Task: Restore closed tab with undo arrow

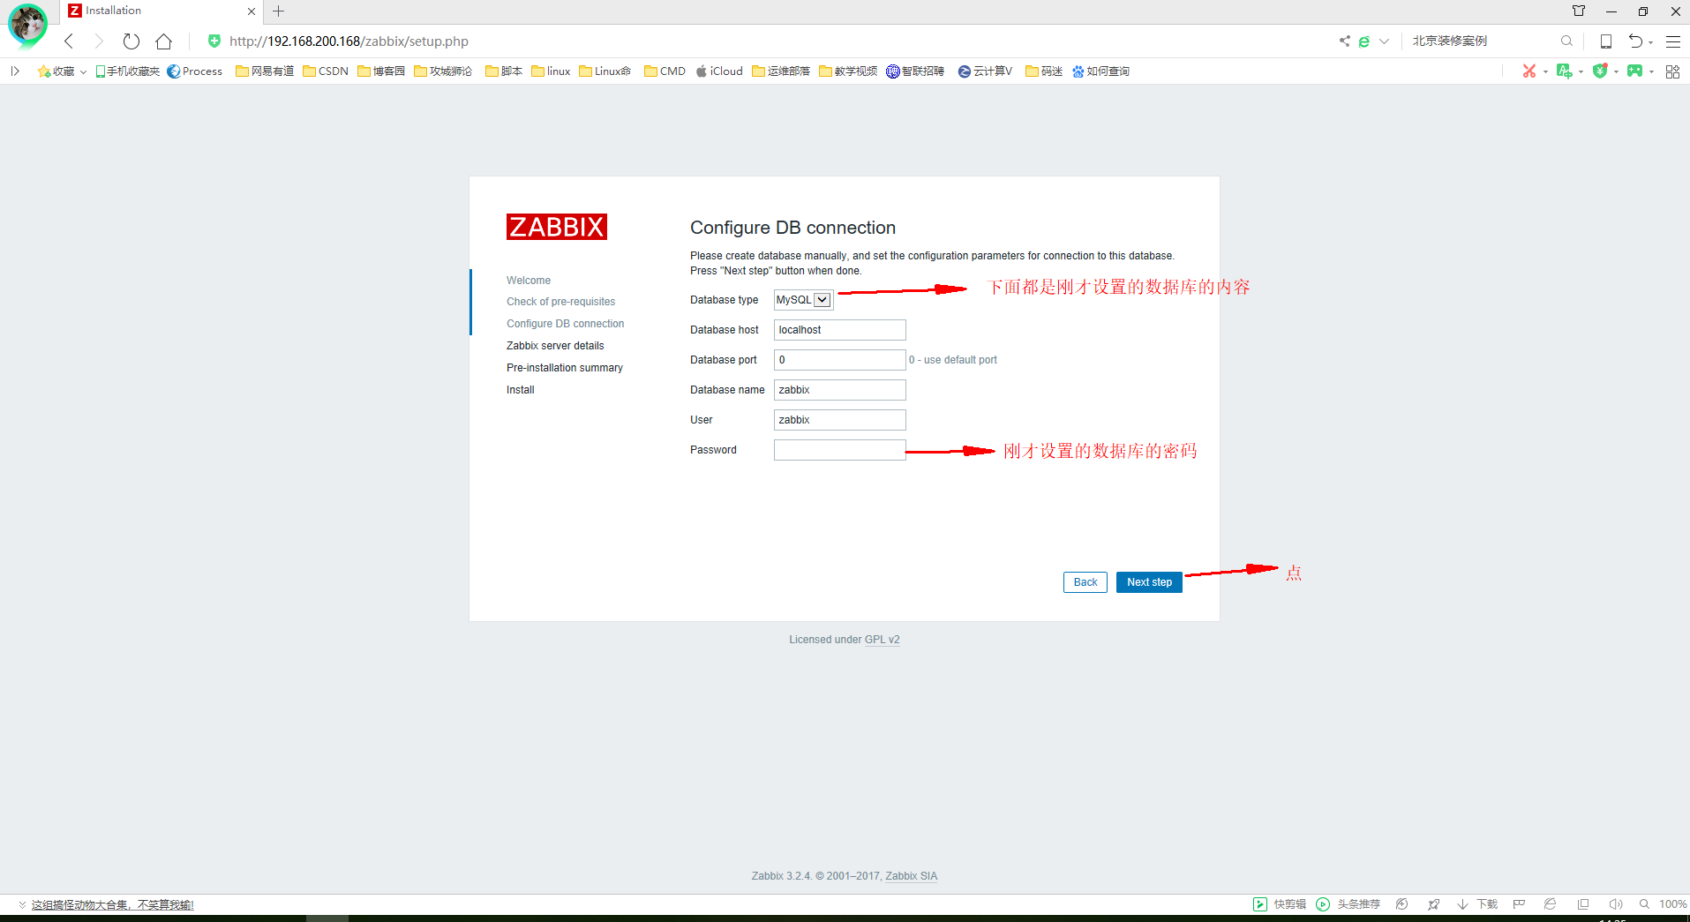Action: (1635, 41)
